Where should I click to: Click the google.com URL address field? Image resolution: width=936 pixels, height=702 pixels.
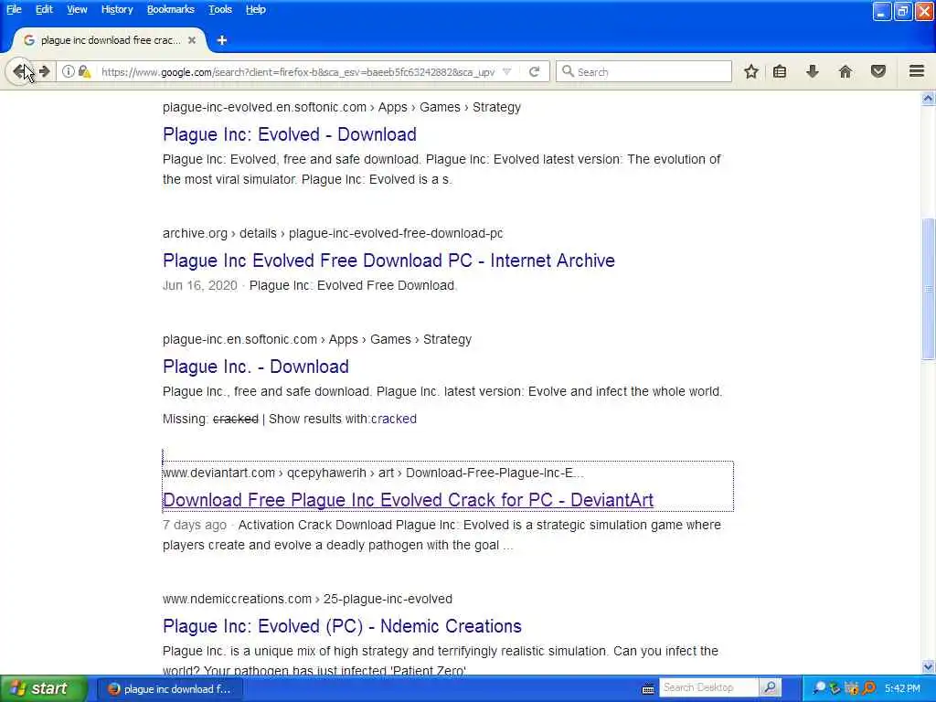pyautogui.click(x=299, y=71)
